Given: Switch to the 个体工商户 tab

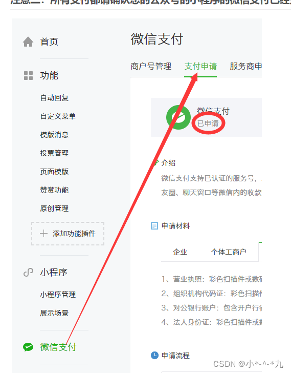Looking at the screenshot, I should point(229,252).
